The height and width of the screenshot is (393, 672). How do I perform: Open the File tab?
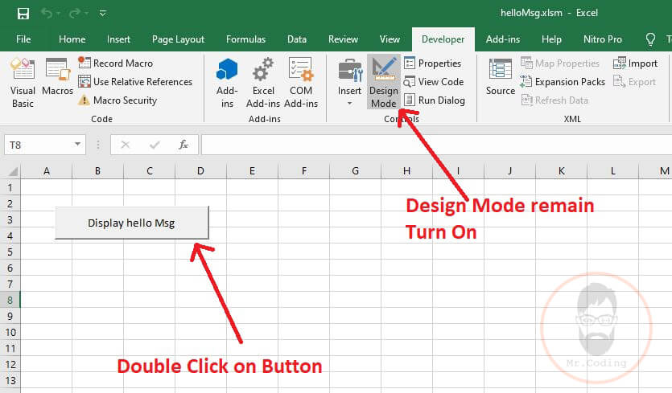23,39
